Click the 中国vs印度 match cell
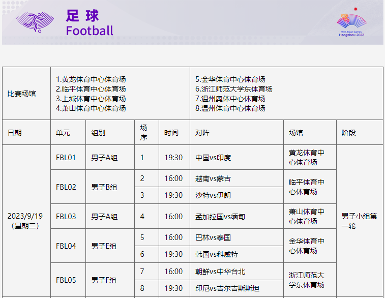This screenshot has width=385, height=298. coord(236,157)
